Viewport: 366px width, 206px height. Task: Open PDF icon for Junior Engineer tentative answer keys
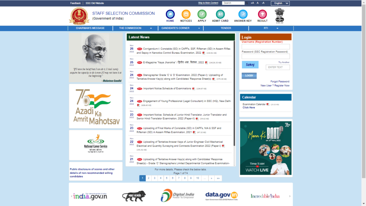click(223, 146)
